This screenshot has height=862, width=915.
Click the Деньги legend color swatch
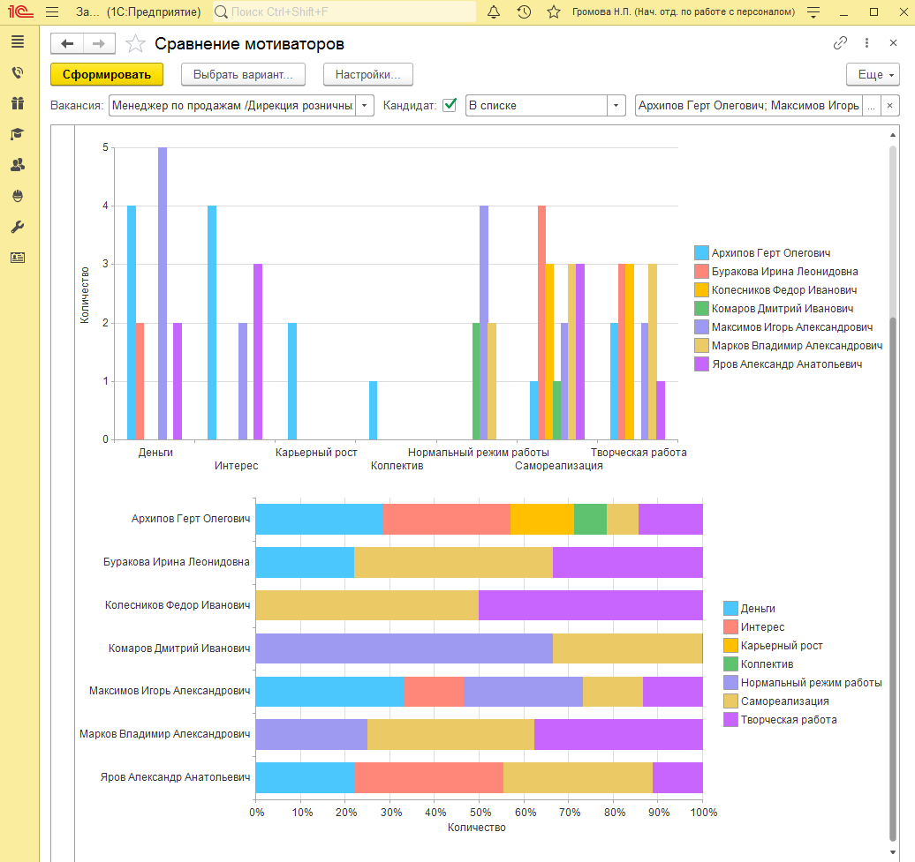(730, 609)
